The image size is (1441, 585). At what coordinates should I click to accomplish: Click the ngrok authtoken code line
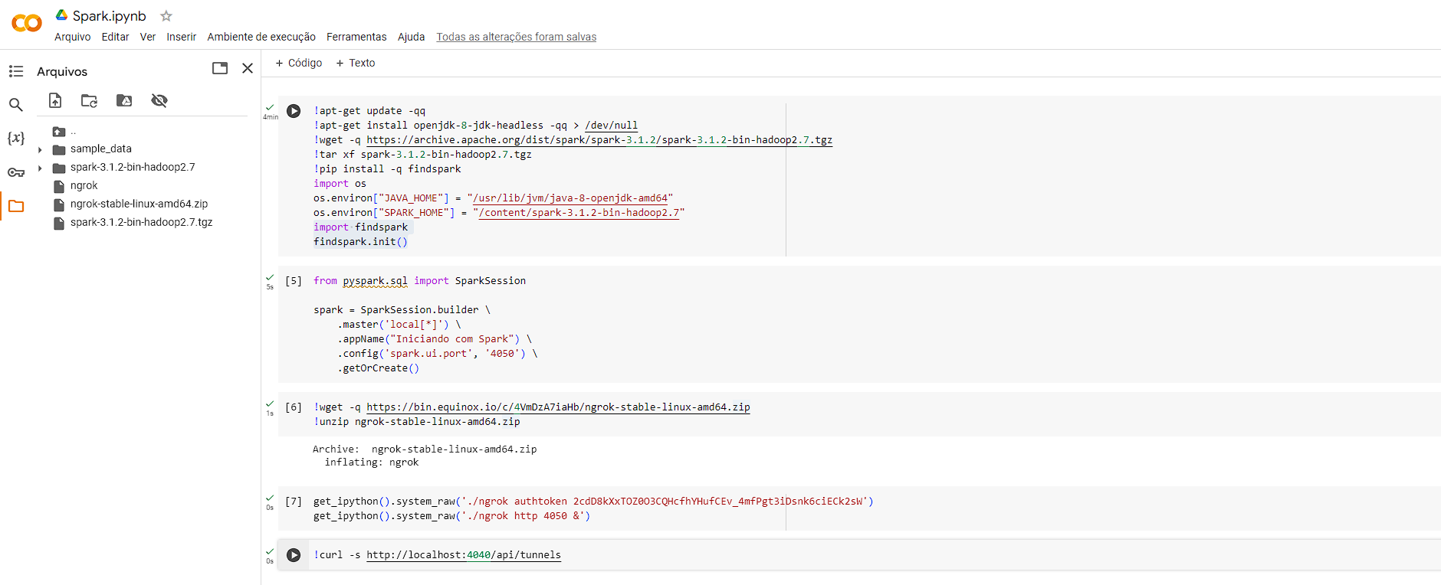point(593,502)
